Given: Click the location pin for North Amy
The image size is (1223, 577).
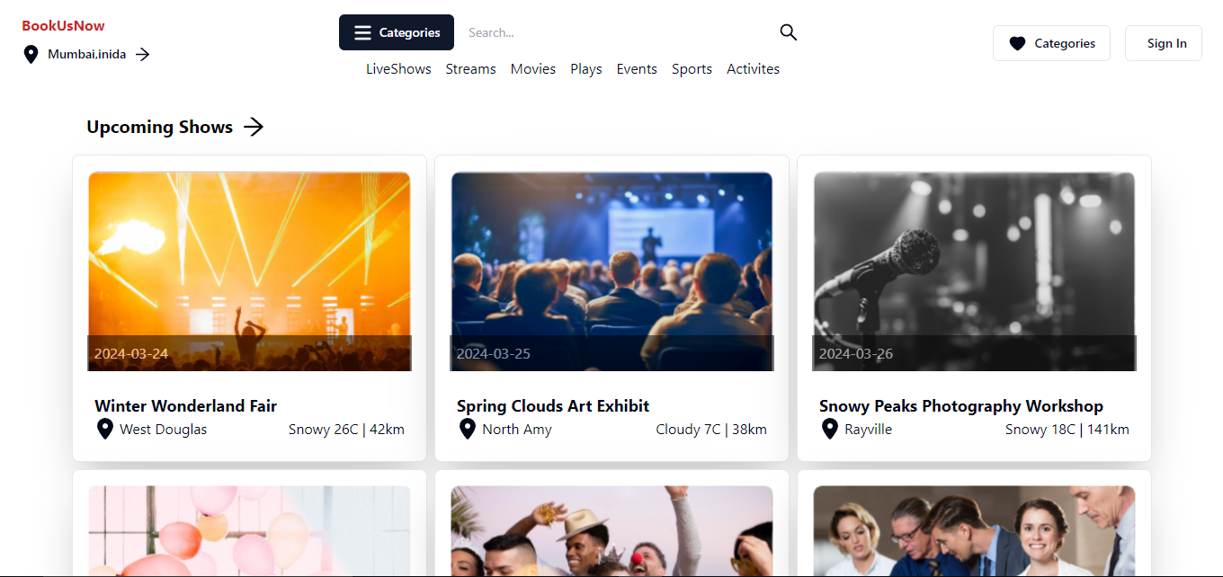Looking at the screenshot, I should click(467, 429).
